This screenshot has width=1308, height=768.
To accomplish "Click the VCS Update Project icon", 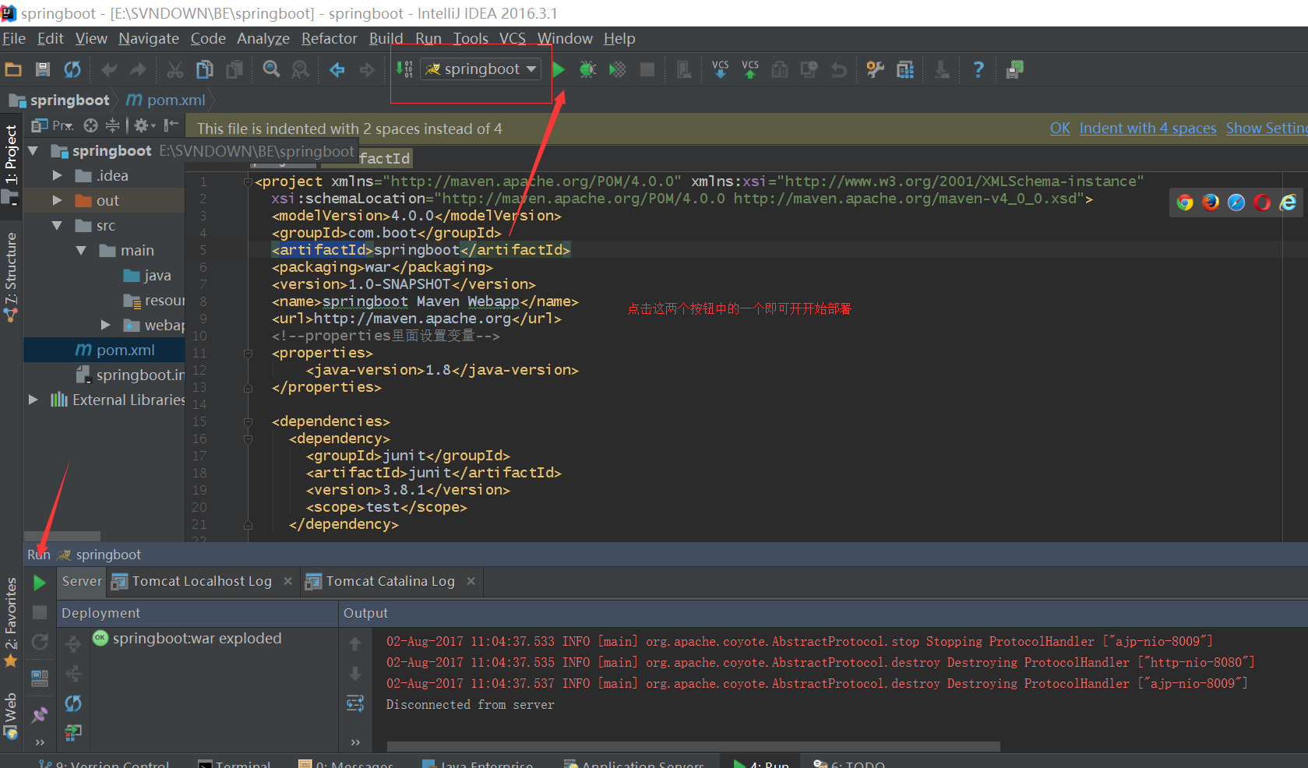I will click(x=721, y=69).
